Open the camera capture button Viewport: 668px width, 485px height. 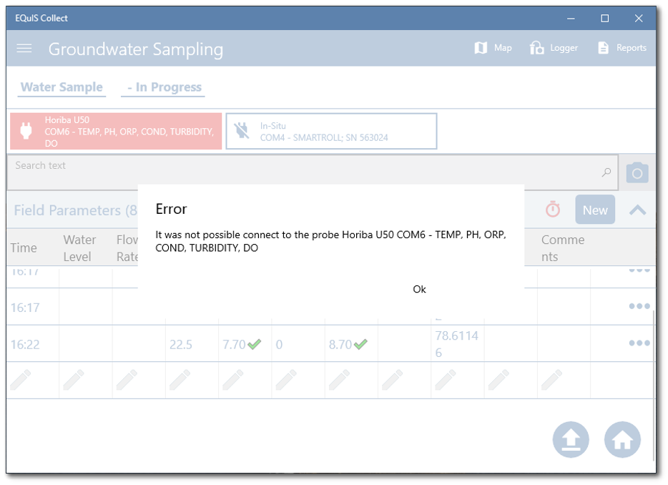pos(637,172)
